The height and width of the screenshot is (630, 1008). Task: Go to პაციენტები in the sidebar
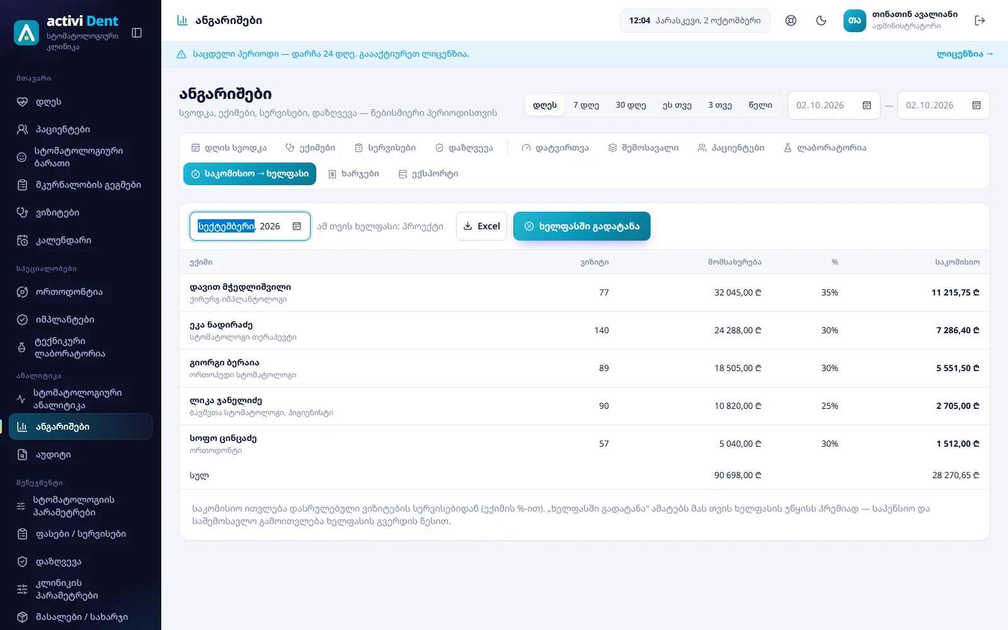81,129
